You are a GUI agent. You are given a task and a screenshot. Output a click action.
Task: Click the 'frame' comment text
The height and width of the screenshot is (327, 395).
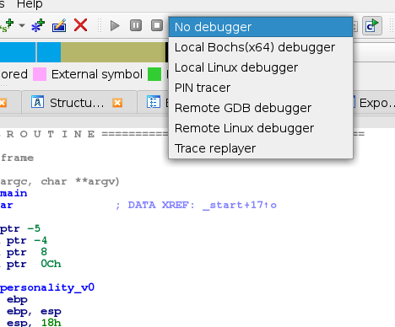(x=17, y=158)
